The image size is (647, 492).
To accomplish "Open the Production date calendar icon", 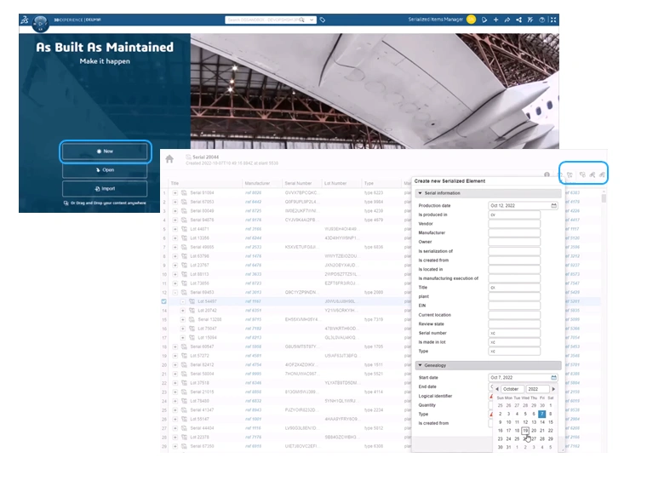I will coord(553,205).
